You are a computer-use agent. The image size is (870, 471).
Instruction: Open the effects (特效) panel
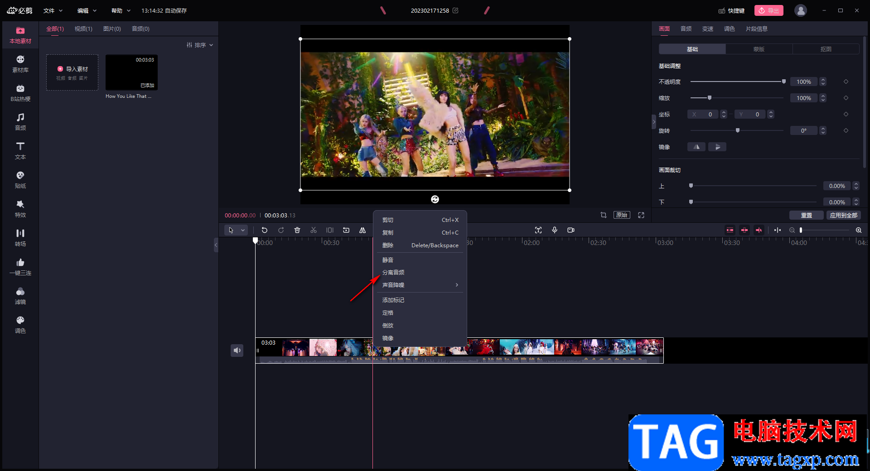coord(20,209)
